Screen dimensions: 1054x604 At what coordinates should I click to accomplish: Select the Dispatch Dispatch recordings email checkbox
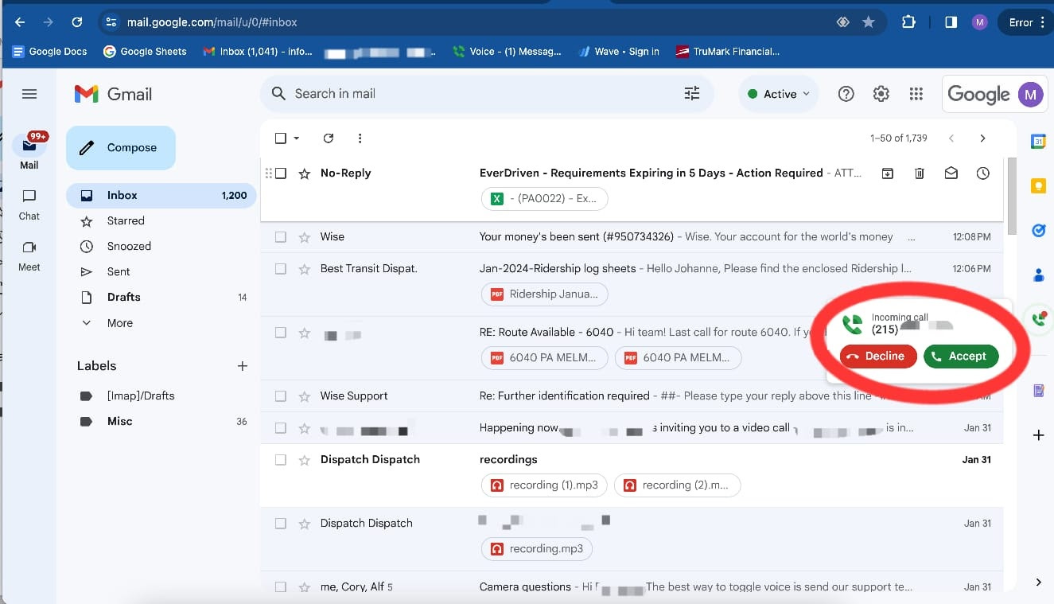tap(280, 460)
